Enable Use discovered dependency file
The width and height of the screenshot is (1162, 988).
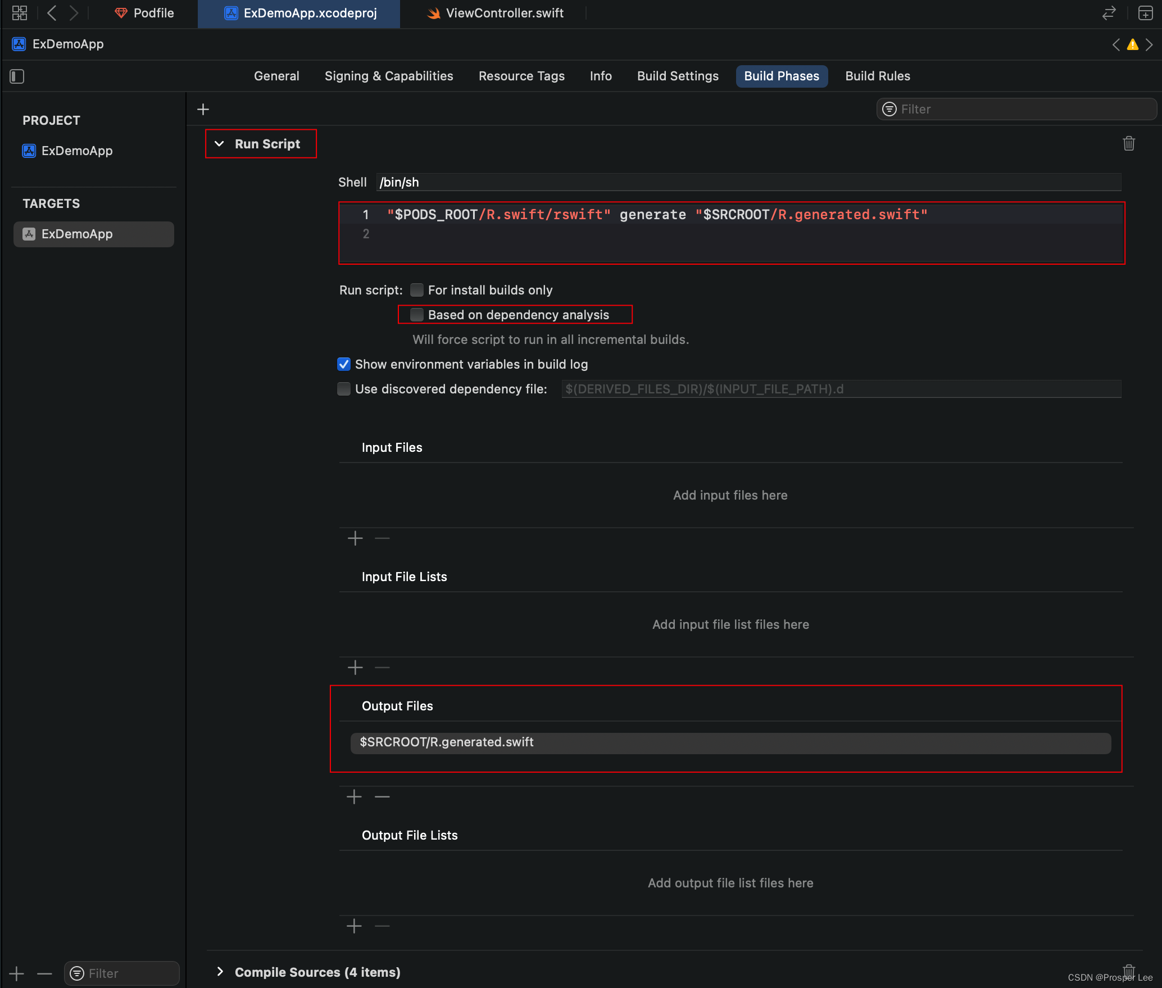pyautogui.click(x=344, y=389)
